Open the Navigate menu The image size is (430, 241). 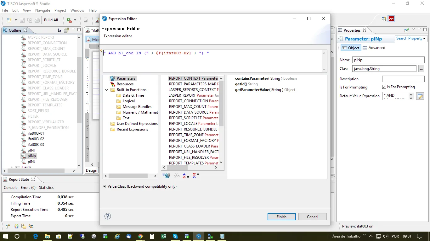(42, 10)
